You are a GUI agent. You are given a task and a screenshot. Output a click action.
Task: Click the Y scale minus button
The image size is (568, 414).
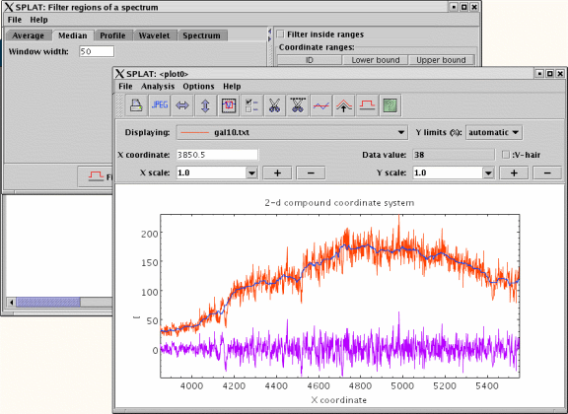pos(547,172)
